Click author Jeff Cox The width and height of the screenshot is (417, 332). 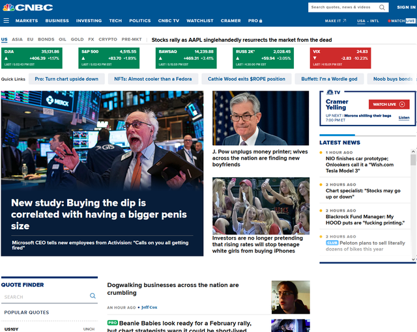(x=149, y=307)
